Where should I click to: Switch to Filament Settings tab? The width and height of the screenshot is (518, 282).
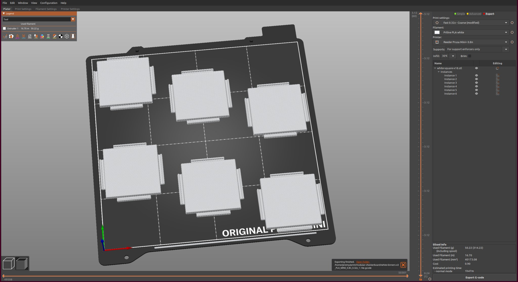[46, 9]
